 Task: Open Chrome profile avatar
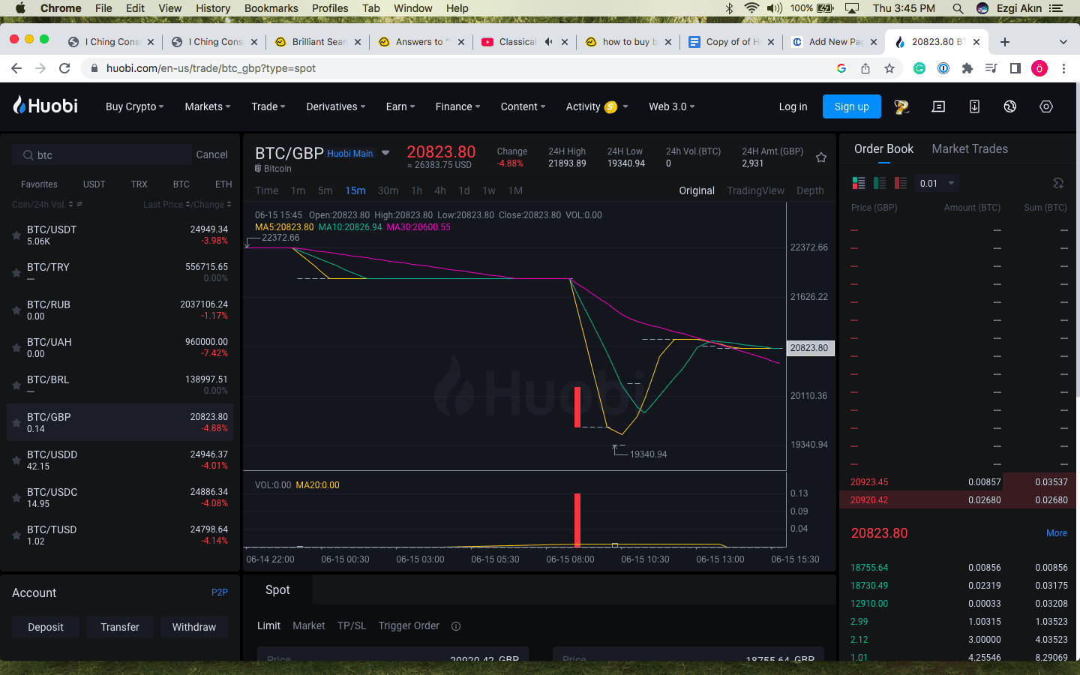pos(1039,68)
